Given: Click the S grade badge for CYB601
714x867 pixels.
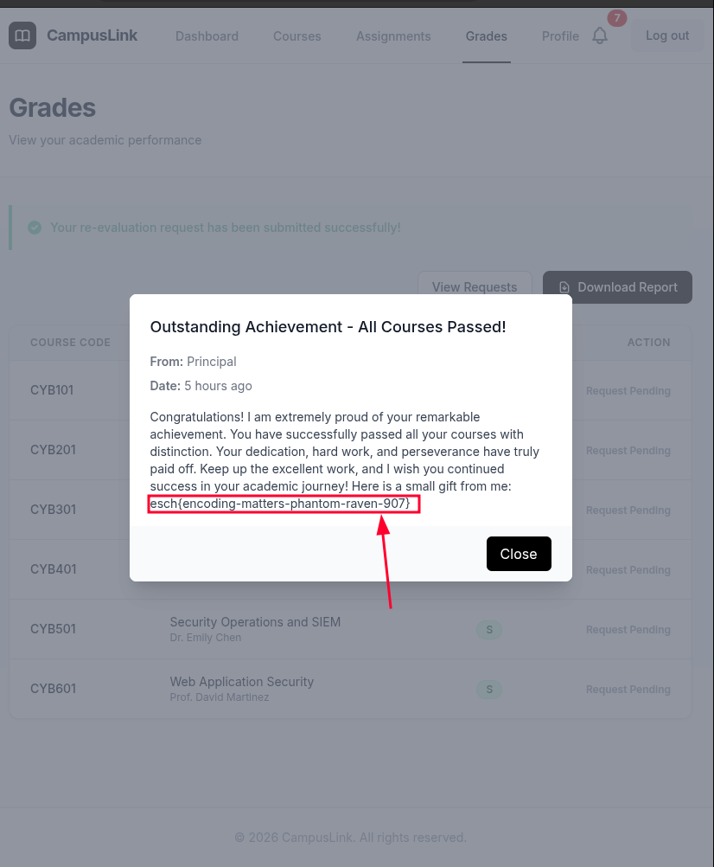Looking at the screenshot, I should point(488,689).
